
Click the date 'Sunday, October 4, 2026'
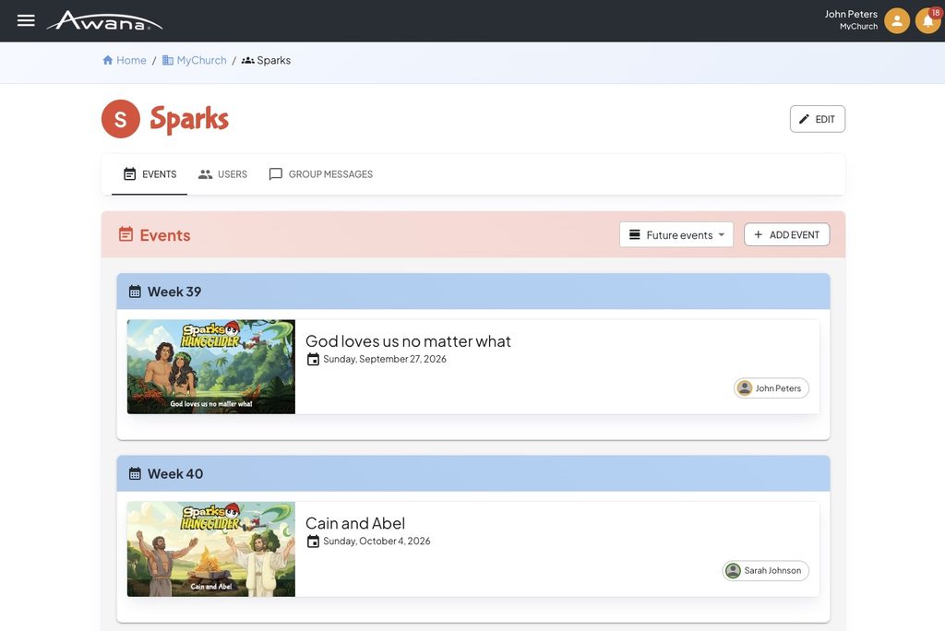pos(377,542)
